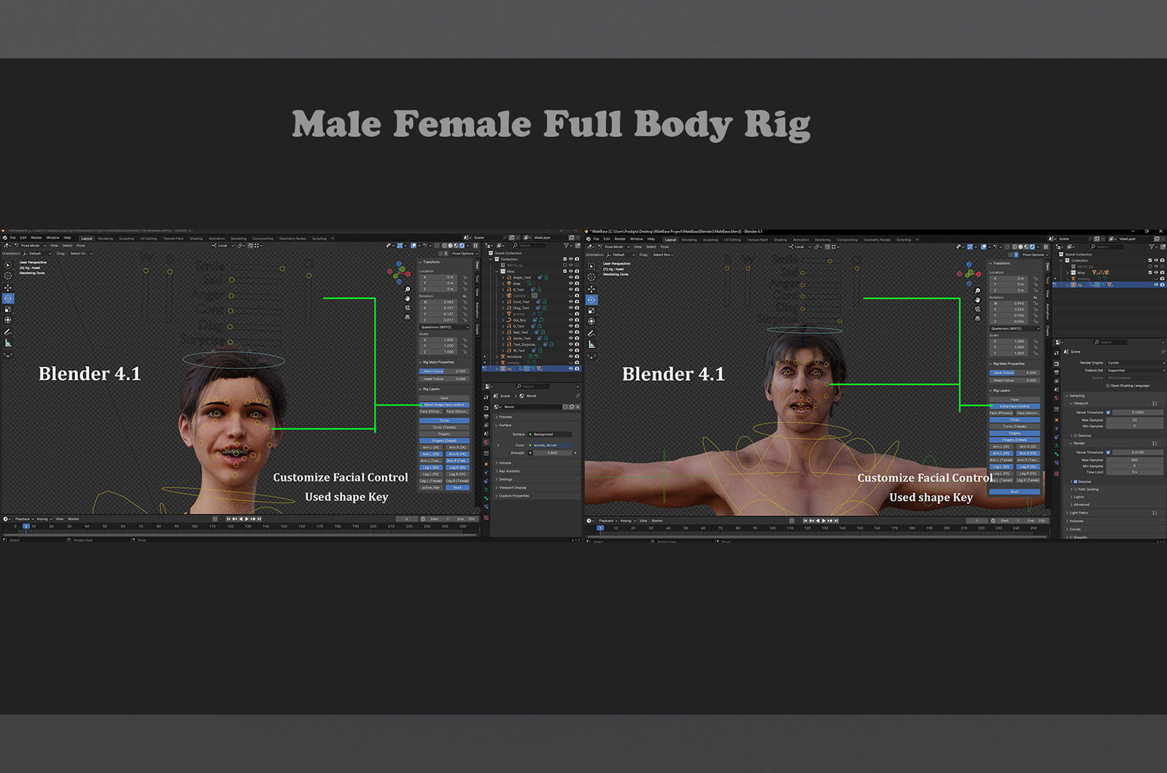Image resolution: width=1167 pixels, height=773 pixels.
Task: Click the Blender logo in male window menu
Action: pos(589,239)
